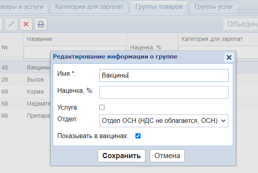Click the Отмена button
The image size is (258, 173).
click(167, 156)
